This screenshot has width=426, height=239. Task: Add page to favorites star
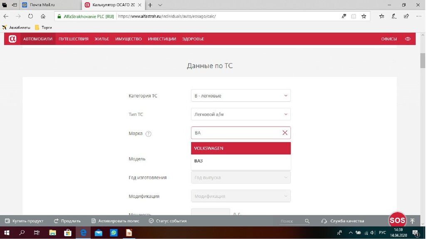pyautogui.click(x=364, y=16)
